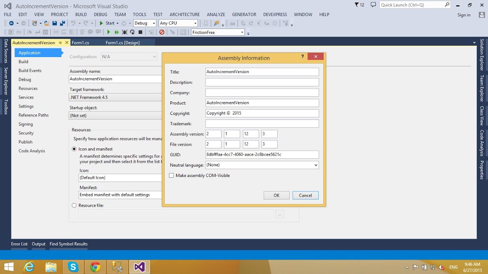This screenshot has height=274, width=488.
Task: Open Internet Explorer from the taskbar
Action: click(29, 267)
